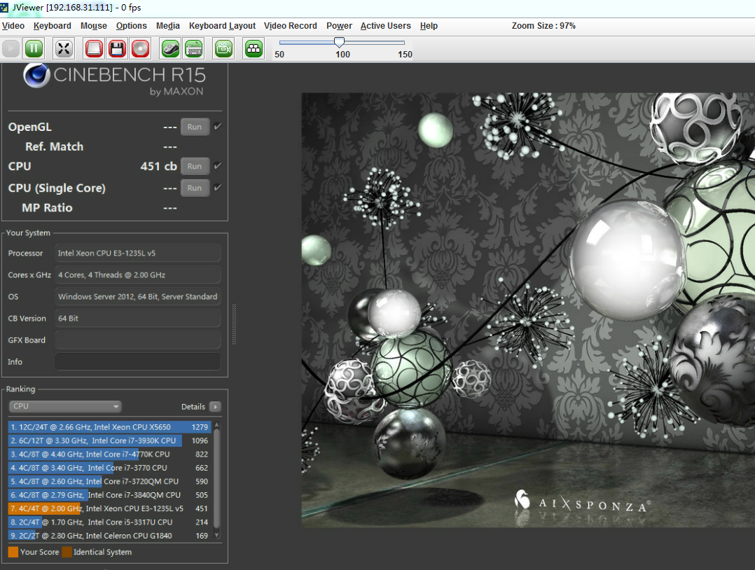Click the CD/DVD media redirection icon
The width and height of the screenshot is (755, 570).
[141, 48]
